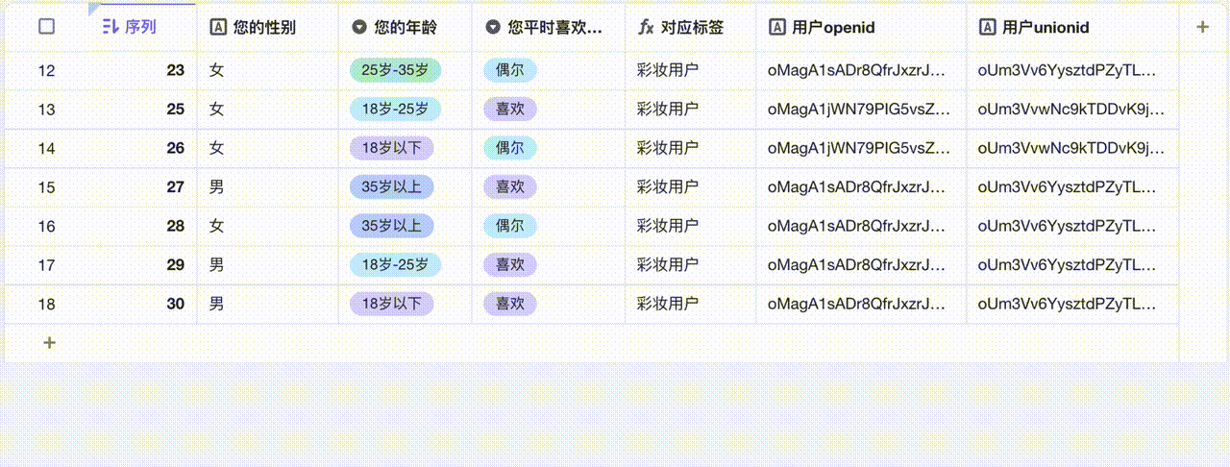Click the 用户openid cell in row 13

[859, 110]
